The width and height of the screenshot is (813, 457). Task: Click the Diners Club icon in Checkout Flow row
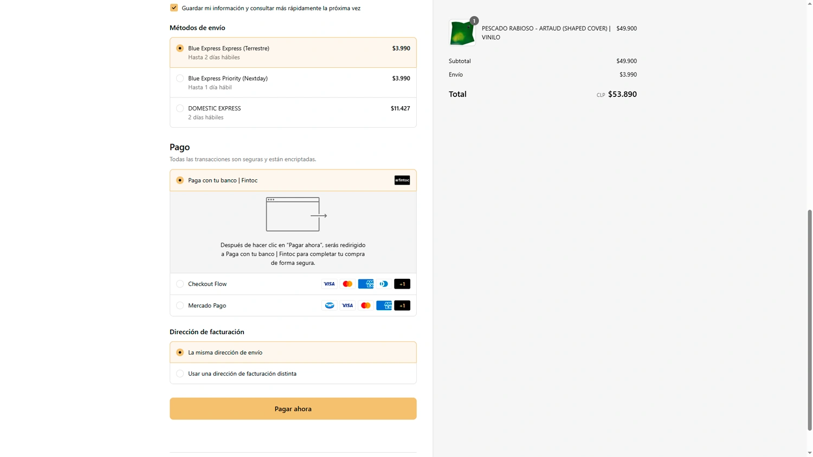(384, 284)
